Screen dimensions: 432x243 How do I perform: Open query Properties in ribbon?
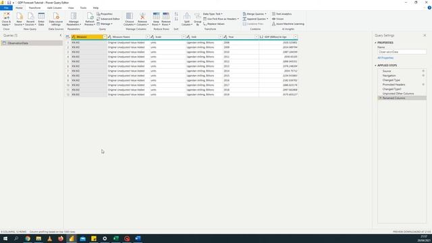click(105, 13)
